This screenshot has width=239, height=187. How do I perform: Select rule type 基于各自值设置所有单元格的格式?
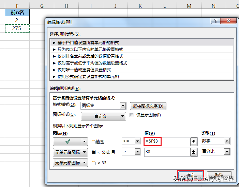click(x=142, y=43)
